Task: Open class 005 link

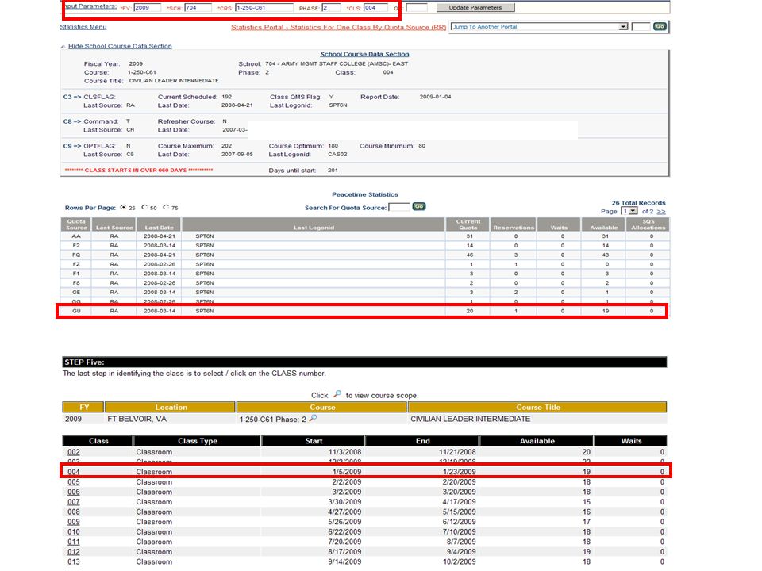Action: 73,482
